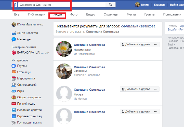Open the светлана светикова corrected query link
The image size is (184, 127).
point(138,26)
